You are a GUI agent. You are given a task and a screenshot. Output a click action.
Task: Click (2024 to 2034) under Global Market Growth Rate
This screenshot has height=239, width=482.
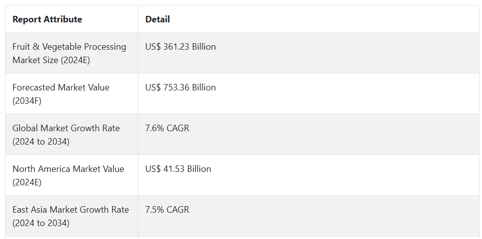coord(41,142)
